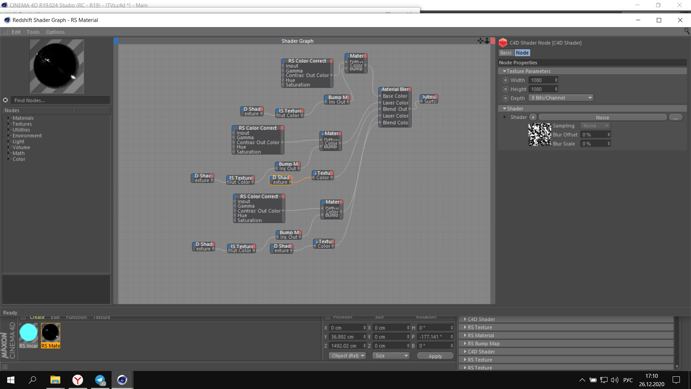Select the top RS Texture node
691x389 pixels.
pyautogui.click(x=290, y=113)
